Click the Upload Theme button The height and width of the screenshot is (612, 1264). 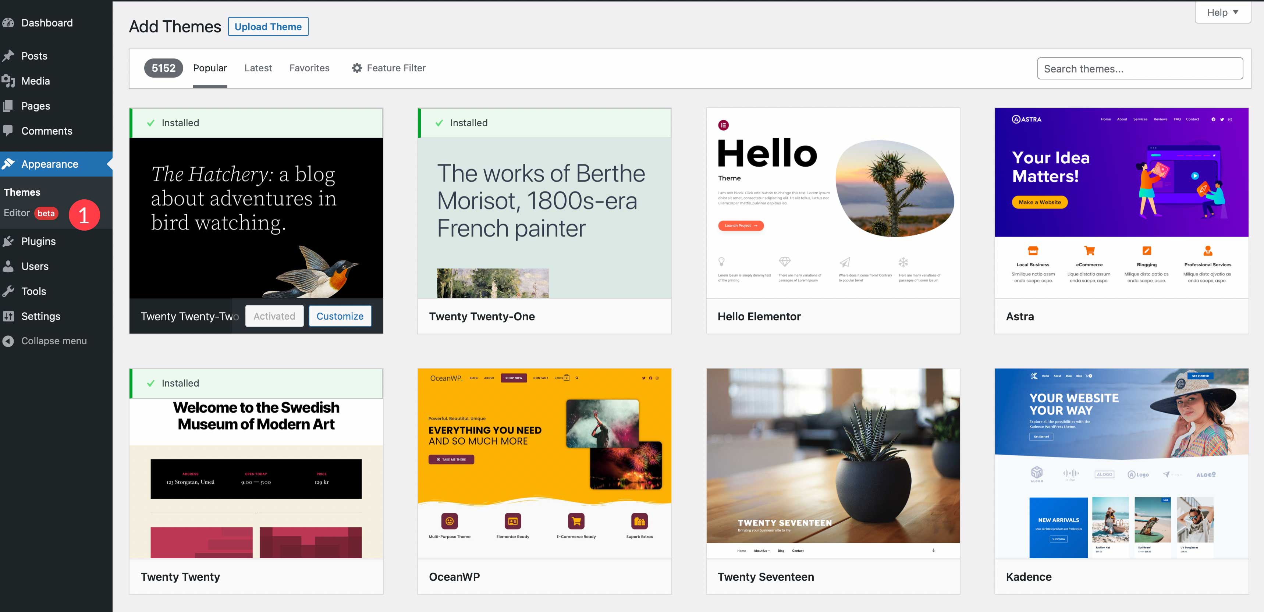[267, 26]
